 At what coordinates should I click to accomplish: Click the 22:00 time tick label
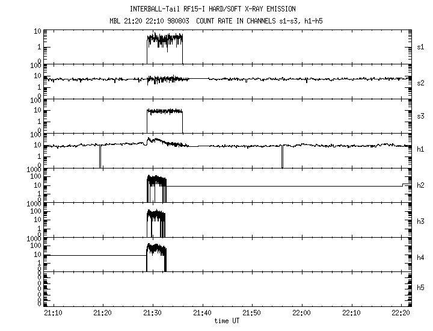(x=301, y=313)
